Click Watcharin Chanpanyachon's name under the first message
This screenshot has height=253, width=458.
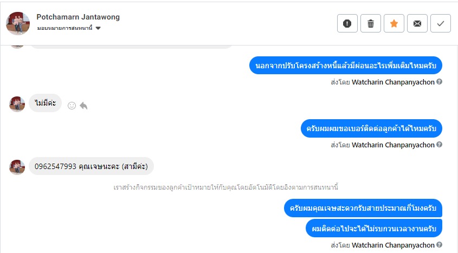393,82
